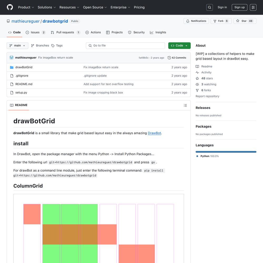Click Sign in
Image resolution: width=263 pixels, height=263 pixels.
(x=222, y=7)
